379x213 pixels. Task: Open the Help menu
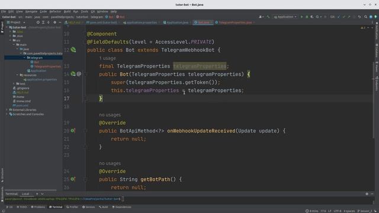(x=114, y=11)
